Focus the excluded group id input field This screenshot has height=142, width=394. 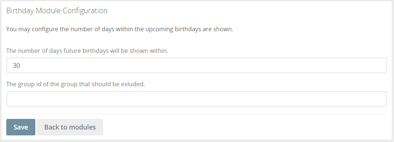pos(197,99)
